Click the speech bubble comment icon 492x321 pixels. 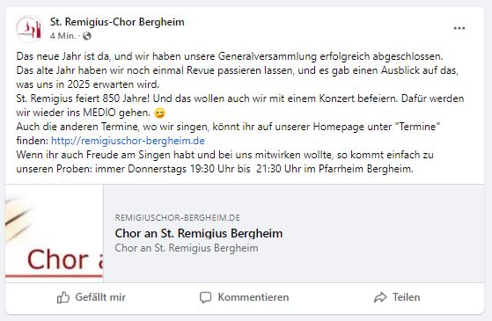(206, 297)
